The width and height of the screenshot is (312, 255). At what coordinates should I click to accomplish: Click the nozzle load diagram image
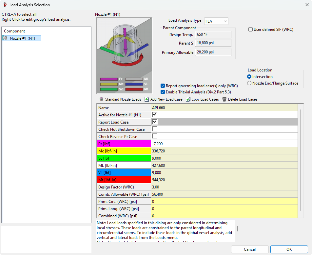click(124, 55)
